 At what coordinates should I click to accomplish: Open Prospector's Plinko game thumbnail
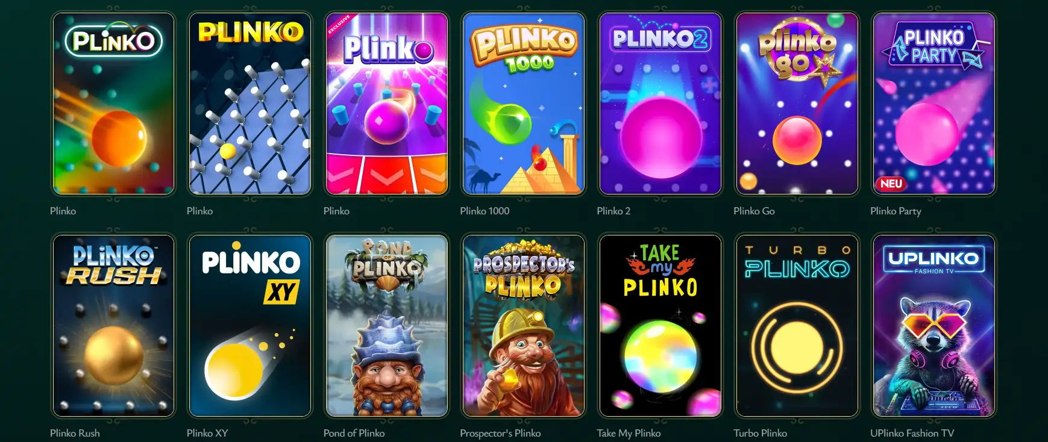(523, 326)
